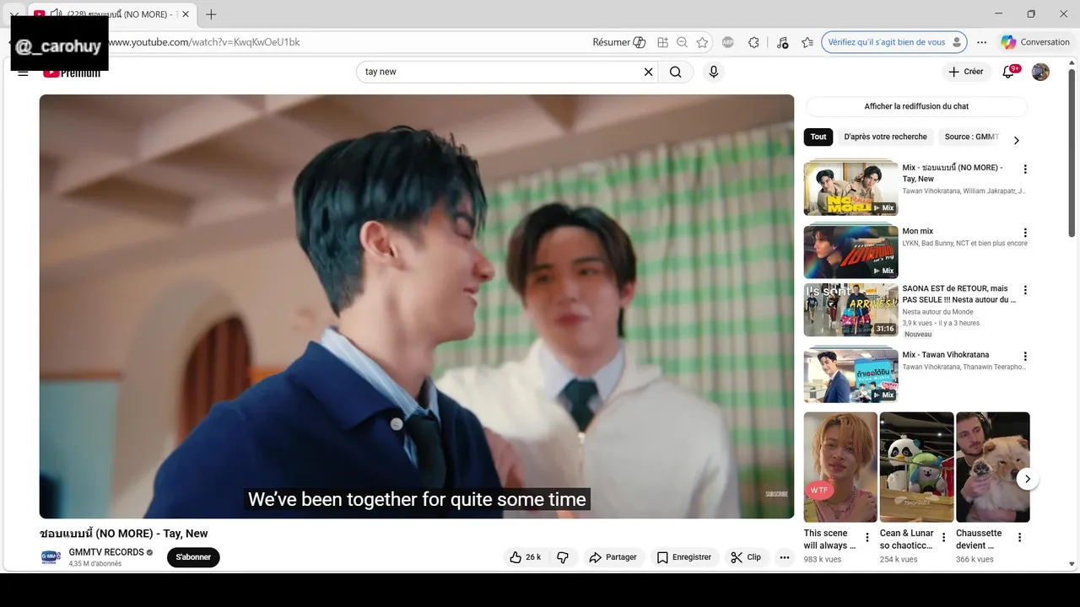Create a Clip of the video
The image size is (1080, 607).
[x=746, y=557]
